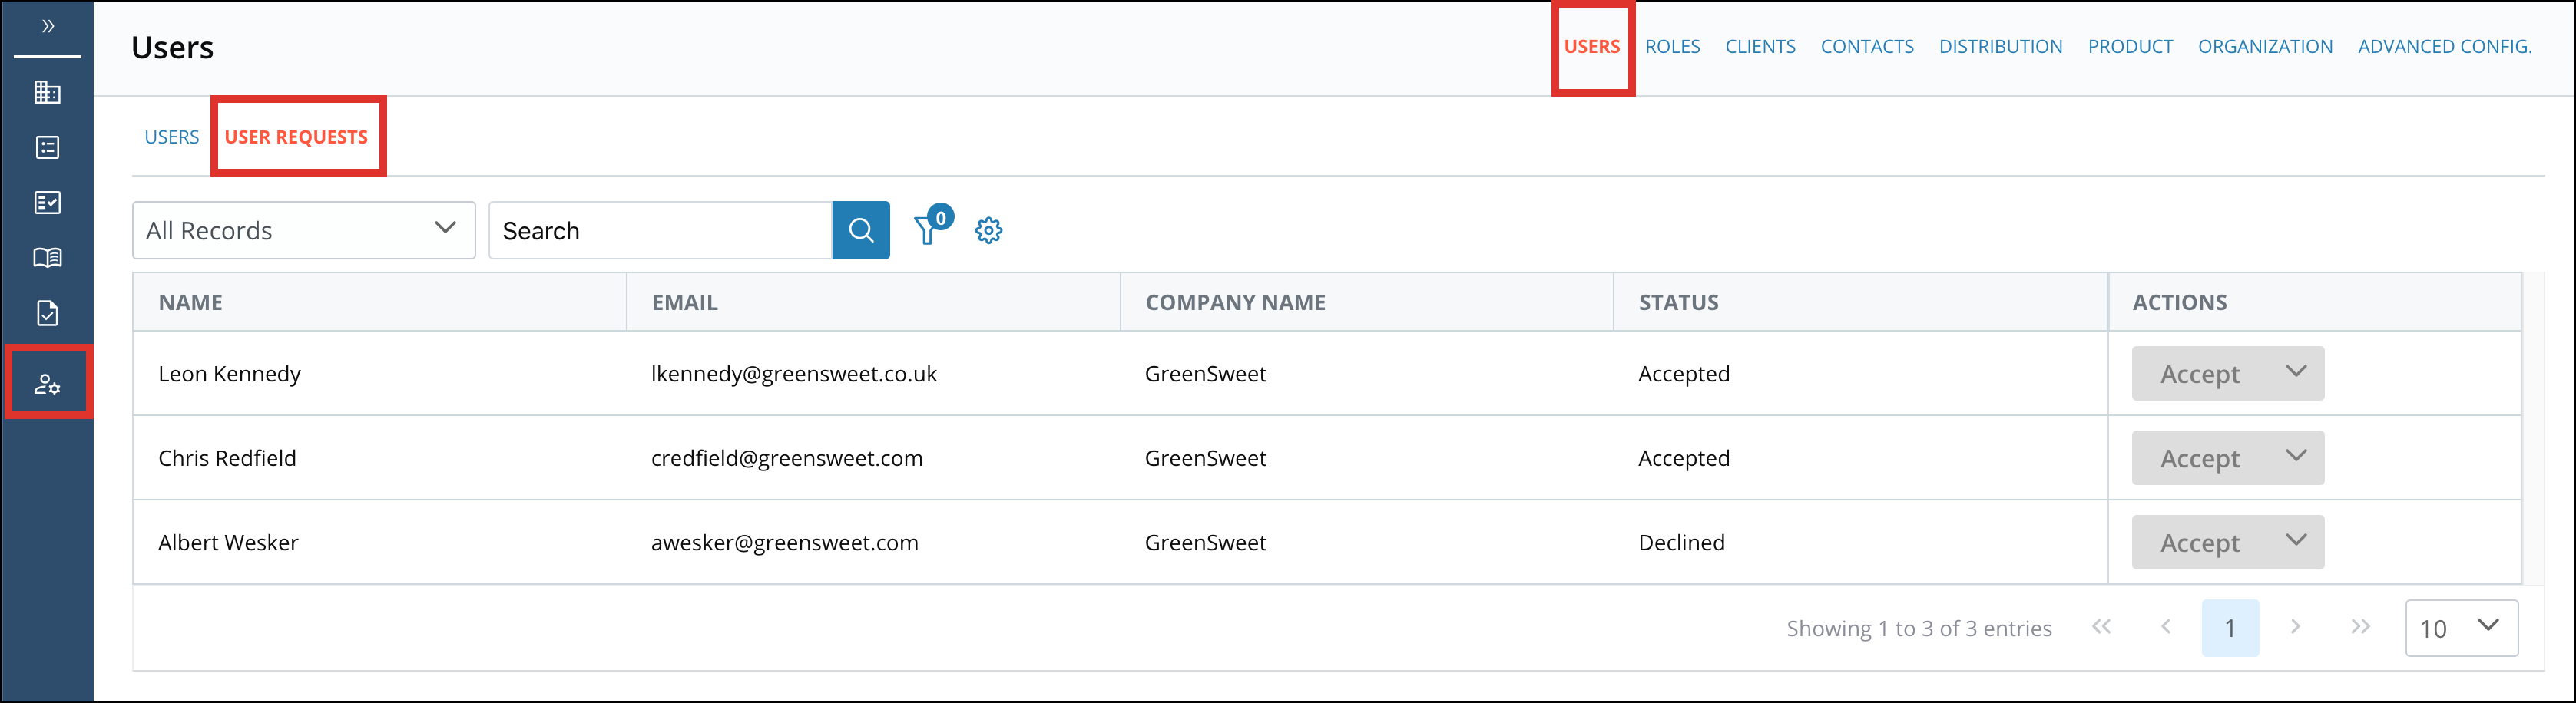Open the page size dropdown showing 10
The image size is (2576, 703).
(2462, 628)
